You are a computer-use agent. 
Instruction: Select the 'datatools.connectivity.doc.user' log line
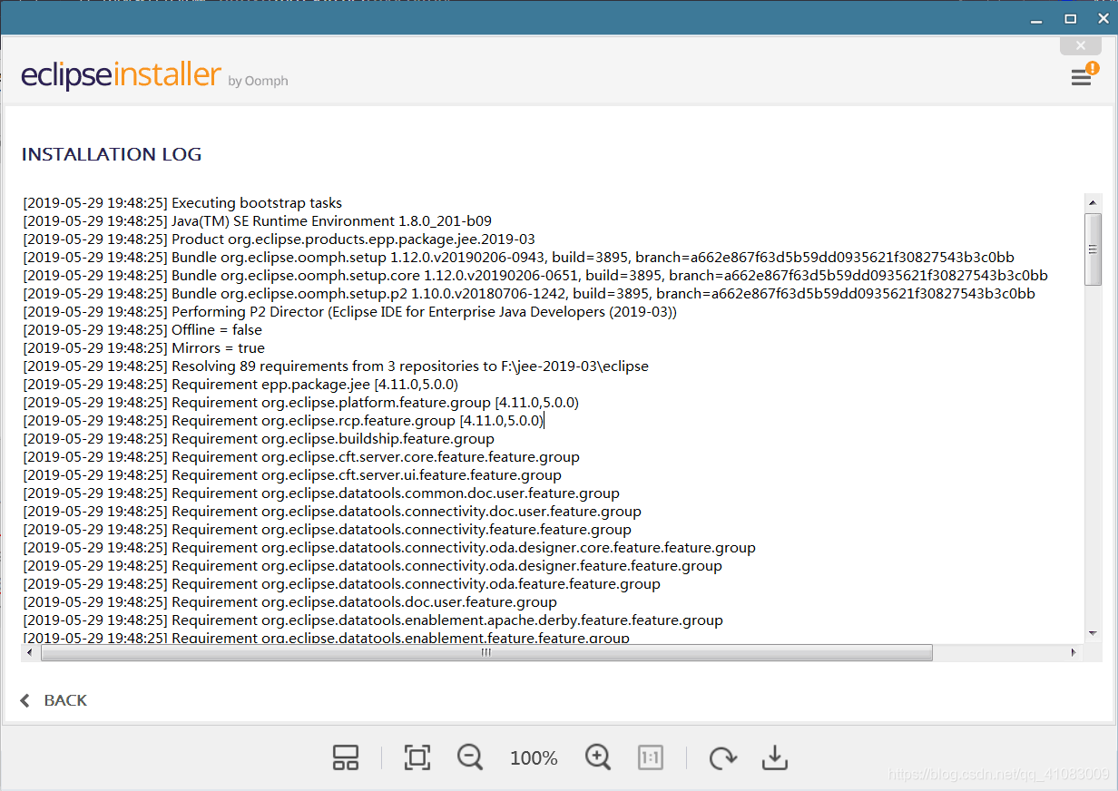(x=332, y=512)
